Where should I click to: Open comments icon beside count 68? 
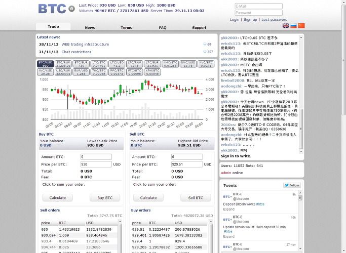pyautogui.click(x=205, y=44)
